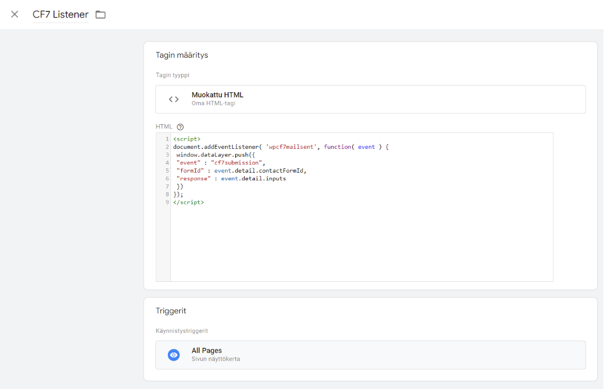Screen dimensions: 604x389
Task: Click the CF7 Listener tag name field
Action: (60, 14)
